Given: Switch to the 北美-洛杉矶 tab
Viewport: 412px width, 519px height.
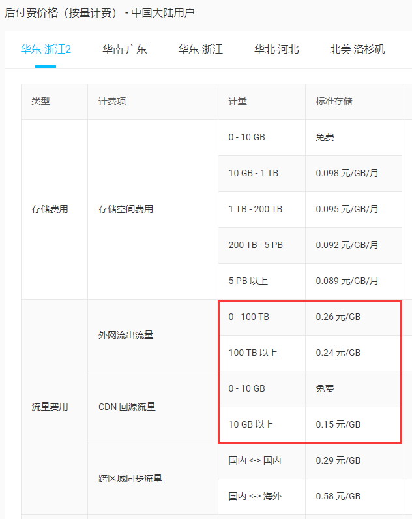Looking at the screenshot, I should (x=357, y=49).
